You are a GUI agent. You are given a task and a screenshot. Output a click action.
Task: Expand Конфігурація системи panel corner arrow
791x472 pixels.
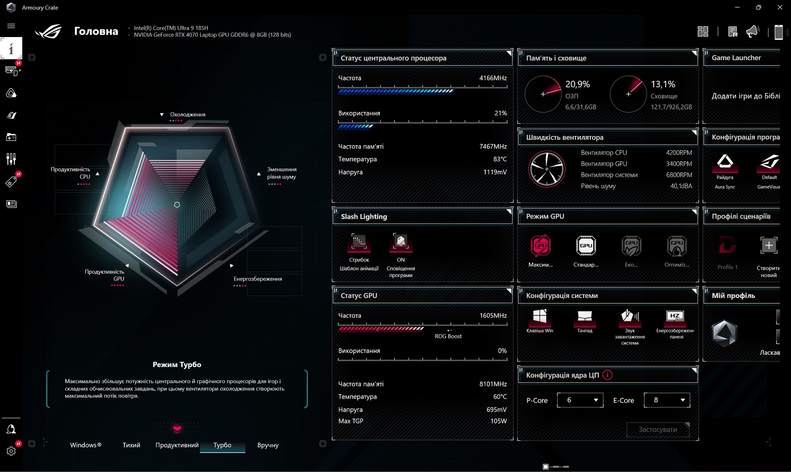tap(694, 291)
